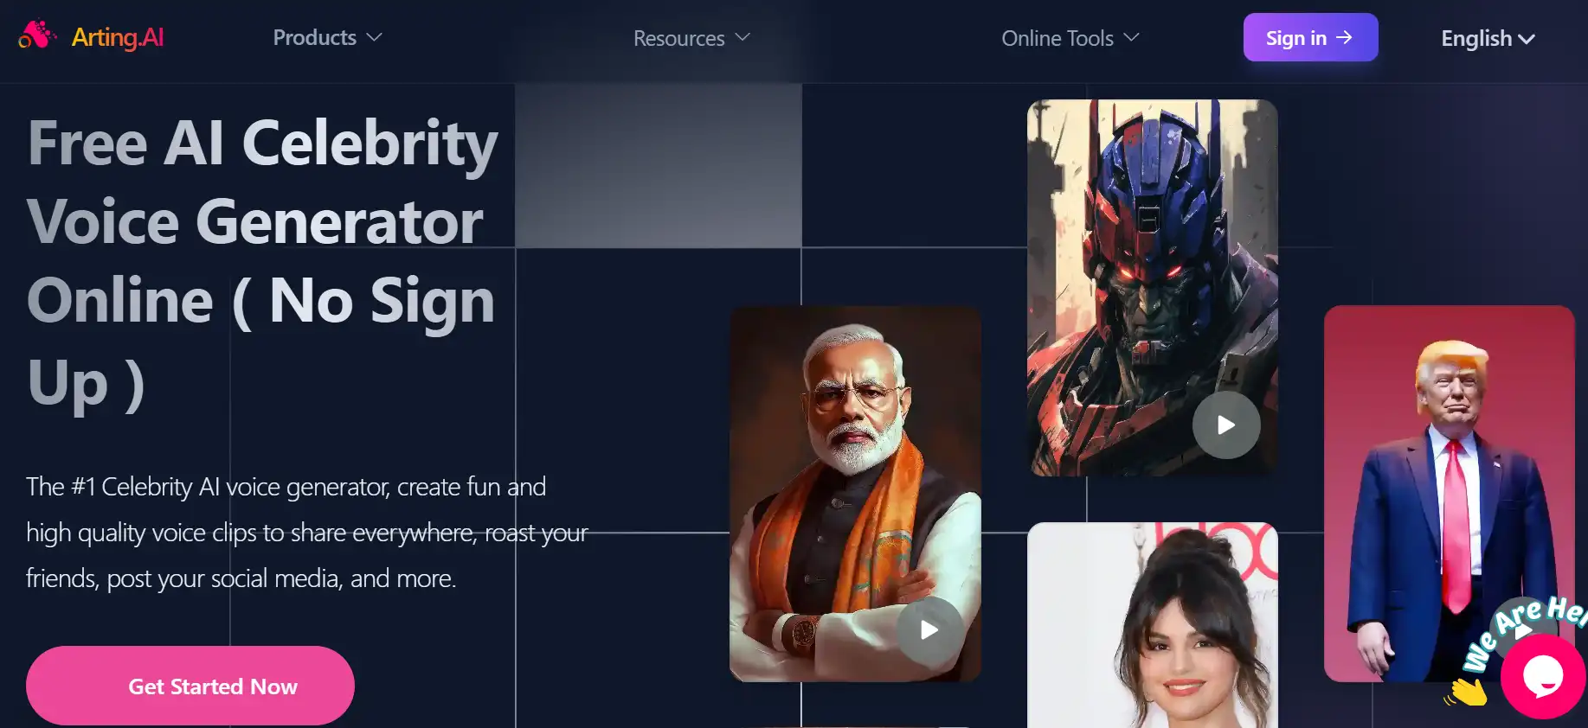This screenshot has width=1588, height=728.
Task: Open the Resources menu
Action: (691, 39)
